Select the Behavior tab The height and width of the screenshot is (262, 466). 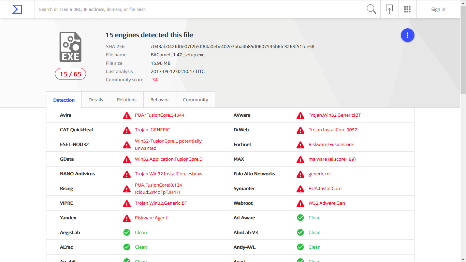pyautogui.click(x=160, y=100)
